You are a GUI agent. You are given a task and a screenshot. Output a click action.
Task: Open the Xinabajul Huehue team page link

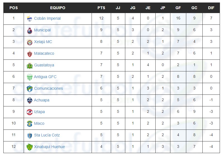point(50,147)
